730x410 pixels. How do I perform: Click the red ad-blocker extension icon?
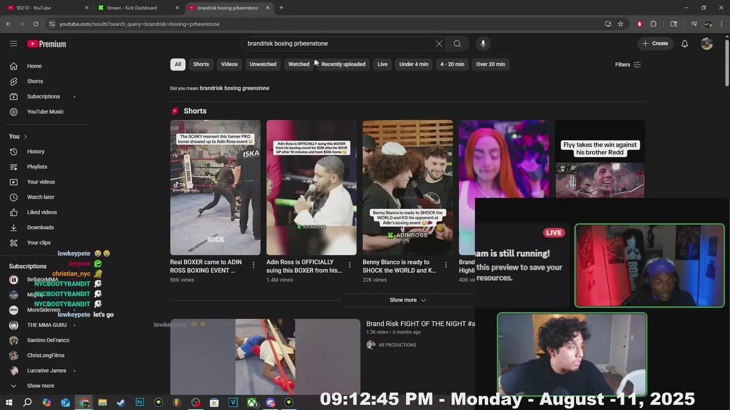tap(639, 24)
